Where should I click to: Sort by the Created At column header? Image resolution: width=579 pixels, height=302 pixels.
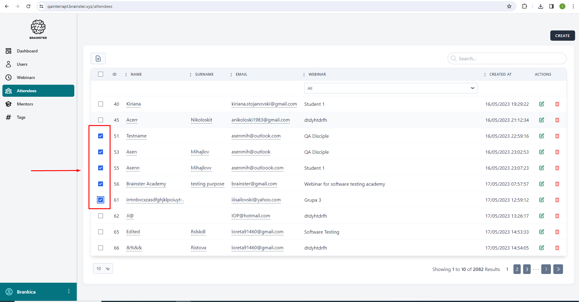[500, 74]
